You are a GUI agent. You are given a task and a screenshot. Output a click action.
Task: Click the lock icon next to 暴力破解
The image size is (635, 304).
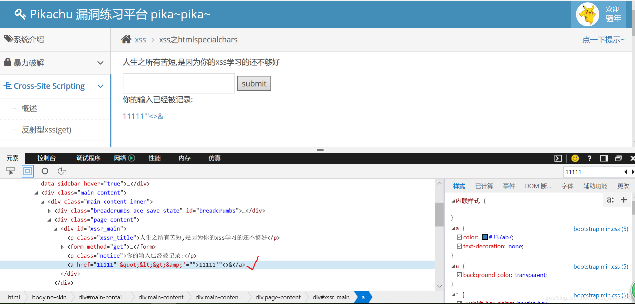(x=8, y=62)
